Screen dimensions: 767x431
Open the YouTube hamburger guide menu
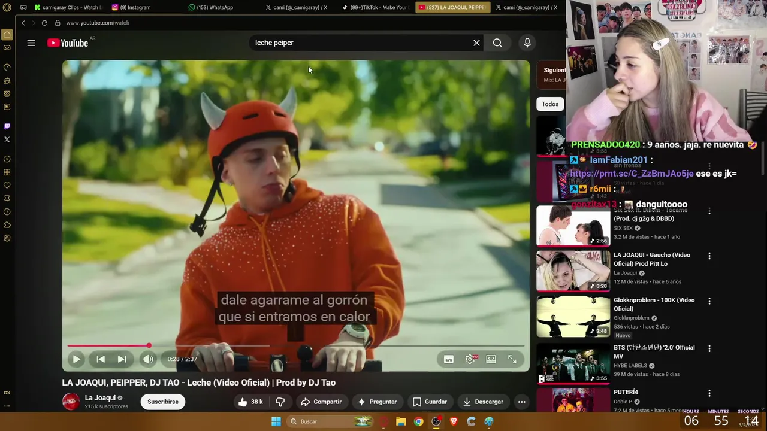(x=31, y=43)
